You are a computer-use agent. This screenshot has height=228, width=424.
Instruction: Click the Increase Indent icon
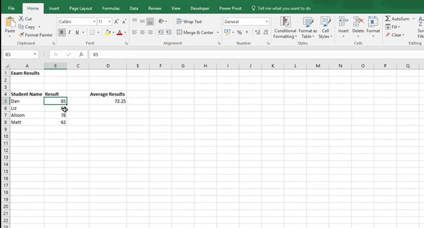(168, 32)
